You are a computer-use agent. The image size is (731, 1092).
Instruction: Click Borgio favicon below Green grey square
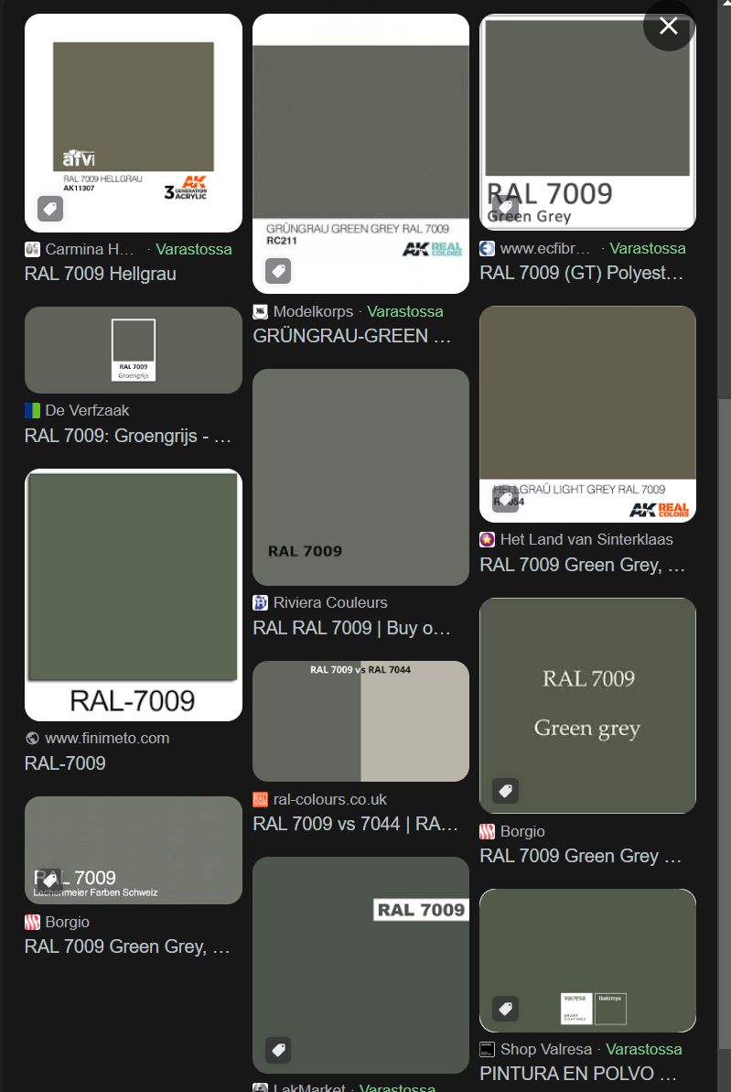pyautogui.click(x=487, y=831)
